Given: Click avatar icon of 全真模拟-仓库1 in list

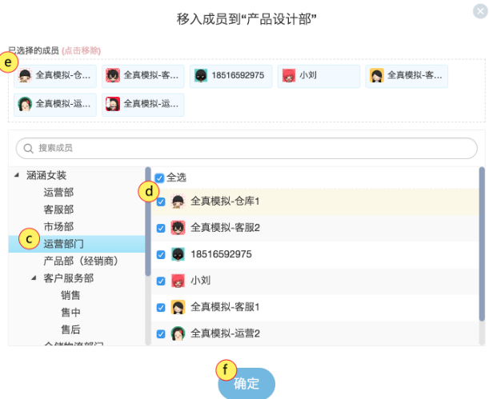Looking at the screenshot, I should click(x=178, y=201).
